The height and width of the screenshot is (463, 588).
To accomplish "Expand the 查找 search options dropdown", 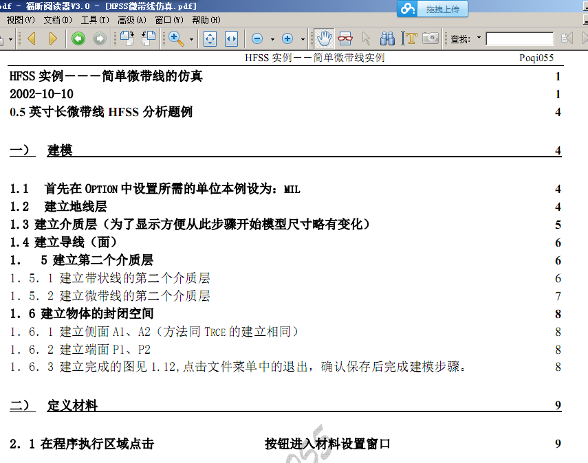I will point(479,38).
